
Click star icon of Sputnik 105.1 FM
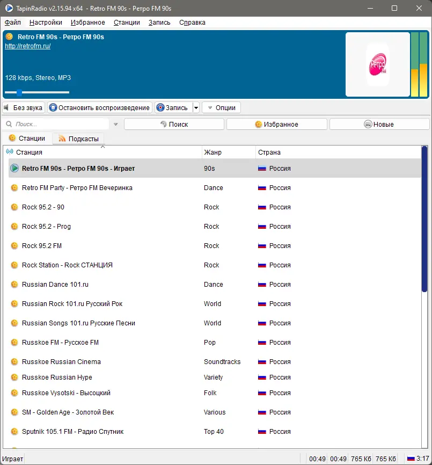[14, 432]
